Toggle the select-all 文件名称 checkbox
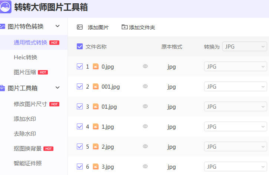This screenshot has width=269, height=175. click(x=80, y=46)
